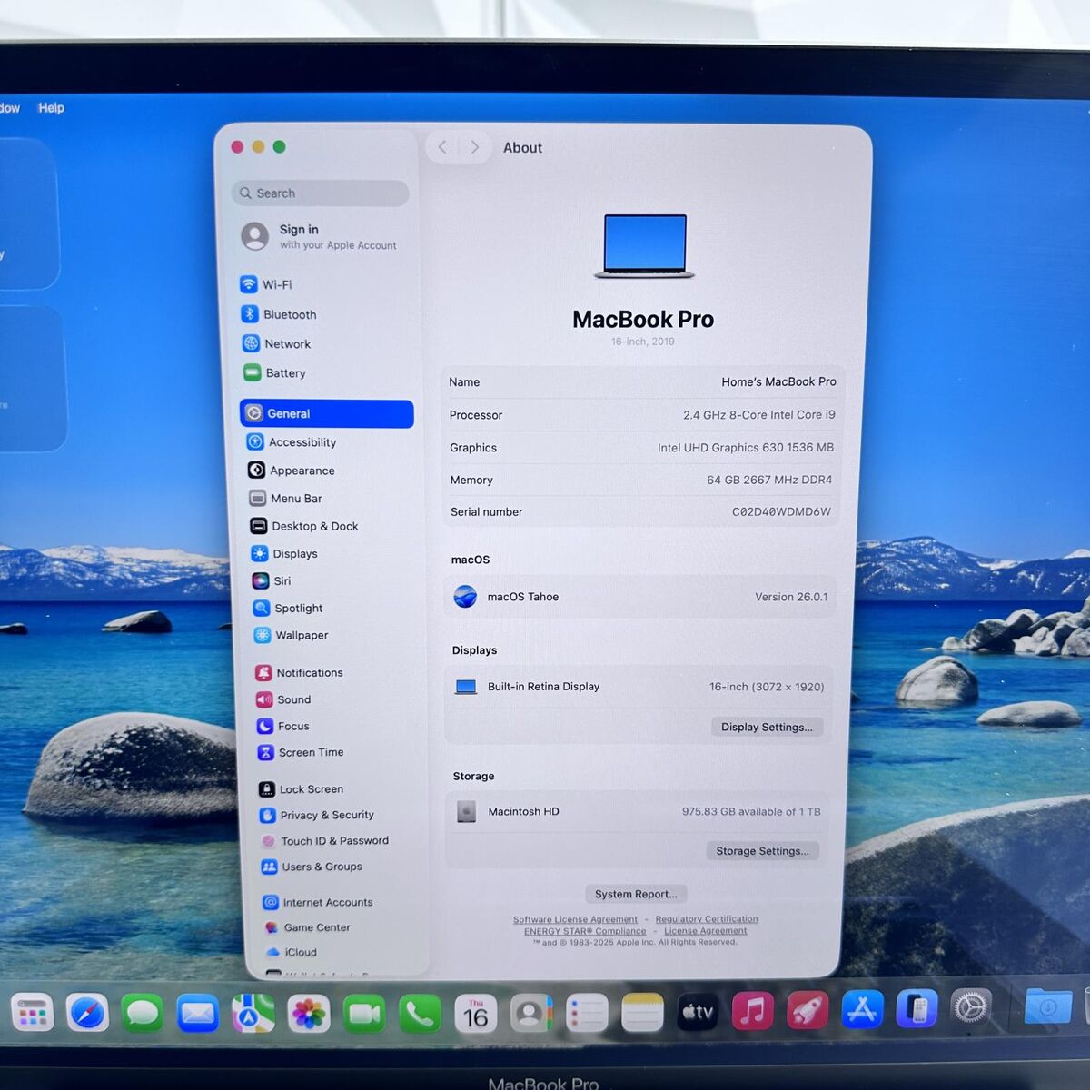Open Battery settings pane

click(x=284, y=373)
